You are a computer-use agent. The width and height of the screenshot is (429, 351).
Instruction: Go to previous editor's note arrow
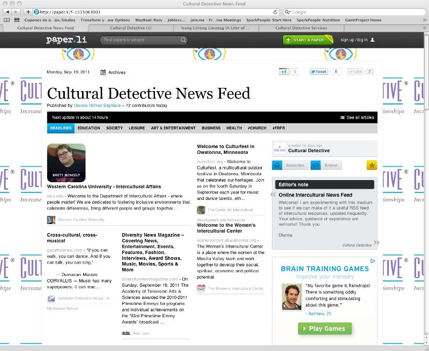click(x=274, y=195)
